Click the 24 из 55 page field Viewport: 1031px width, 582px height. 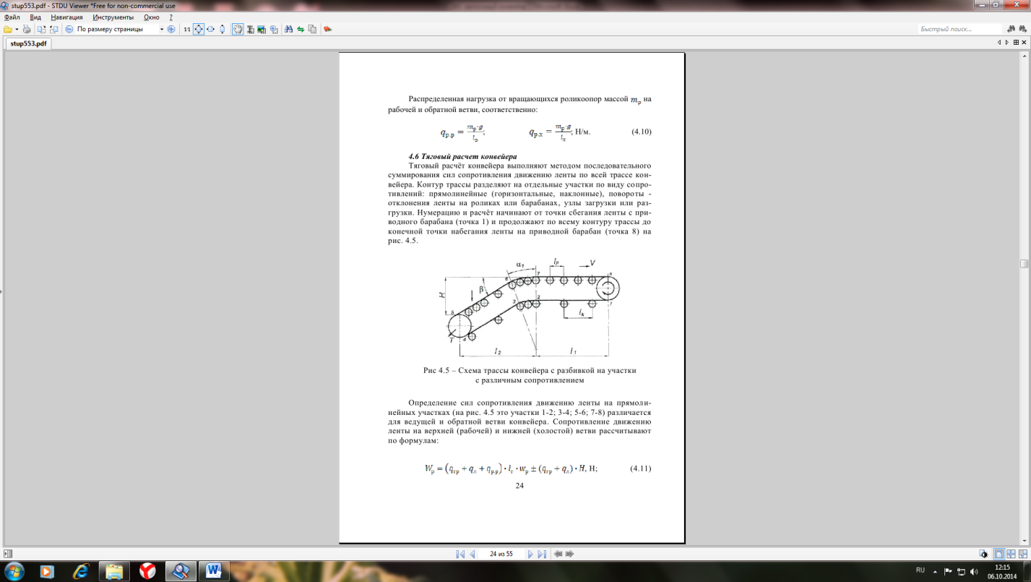pos(501,554)
